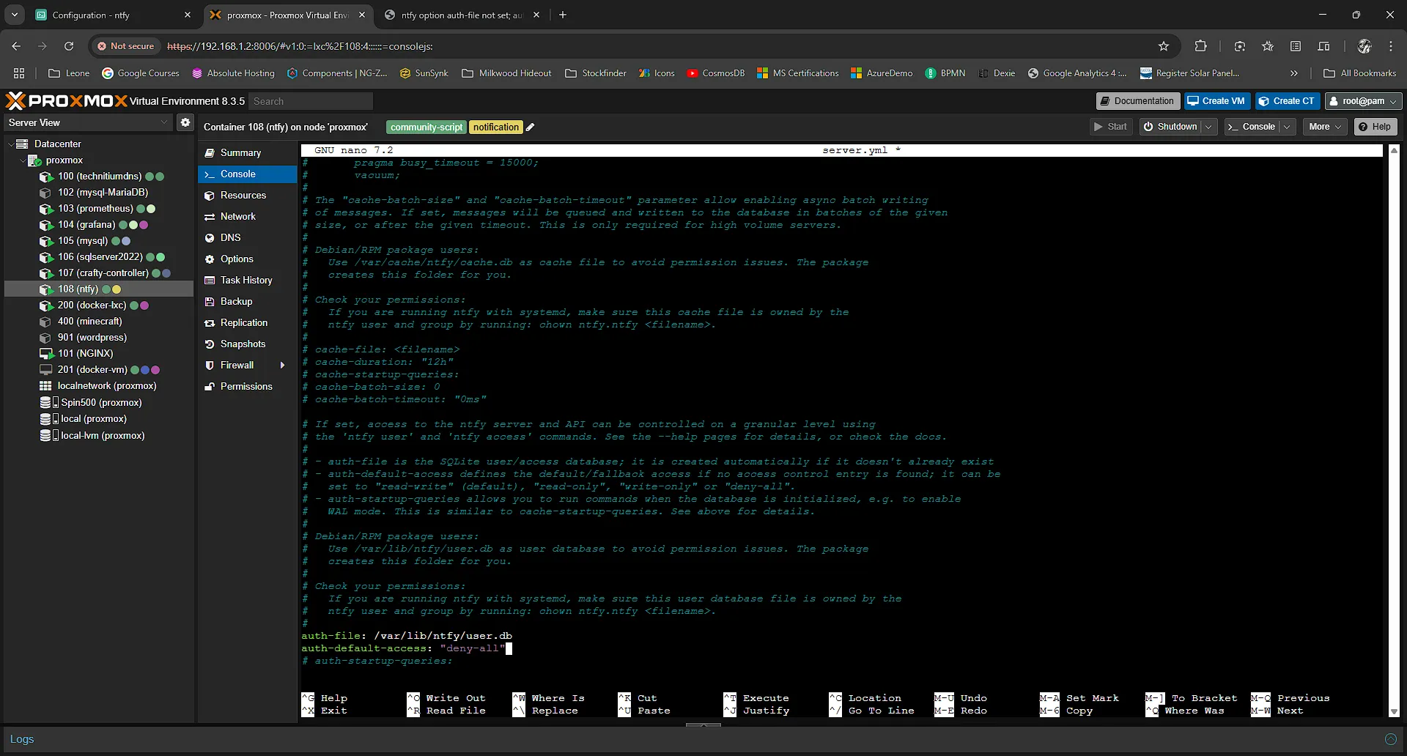Open a new browser tab

(x=563, y=15)
